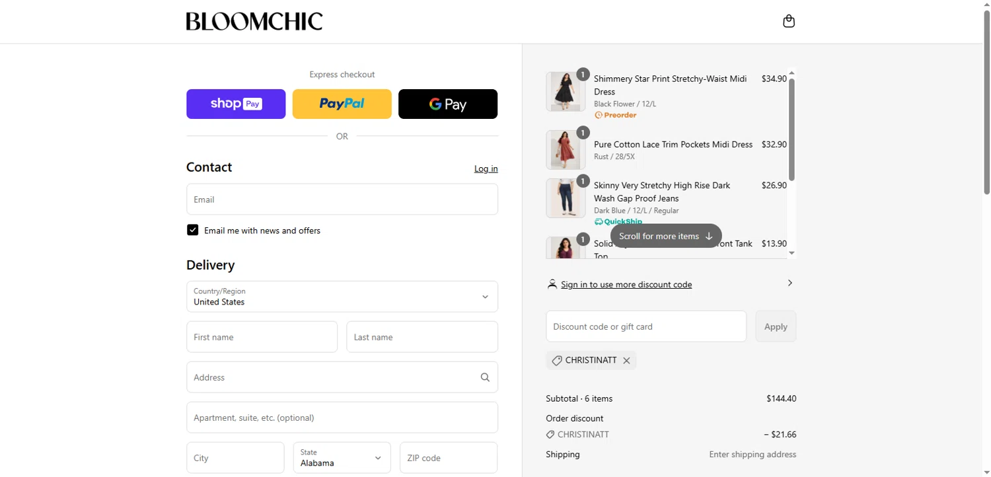Viewport: 991px width, 477px height.
Task: Click 'Rust / 28/5X' variant text
Action: [x=614, y=157]
